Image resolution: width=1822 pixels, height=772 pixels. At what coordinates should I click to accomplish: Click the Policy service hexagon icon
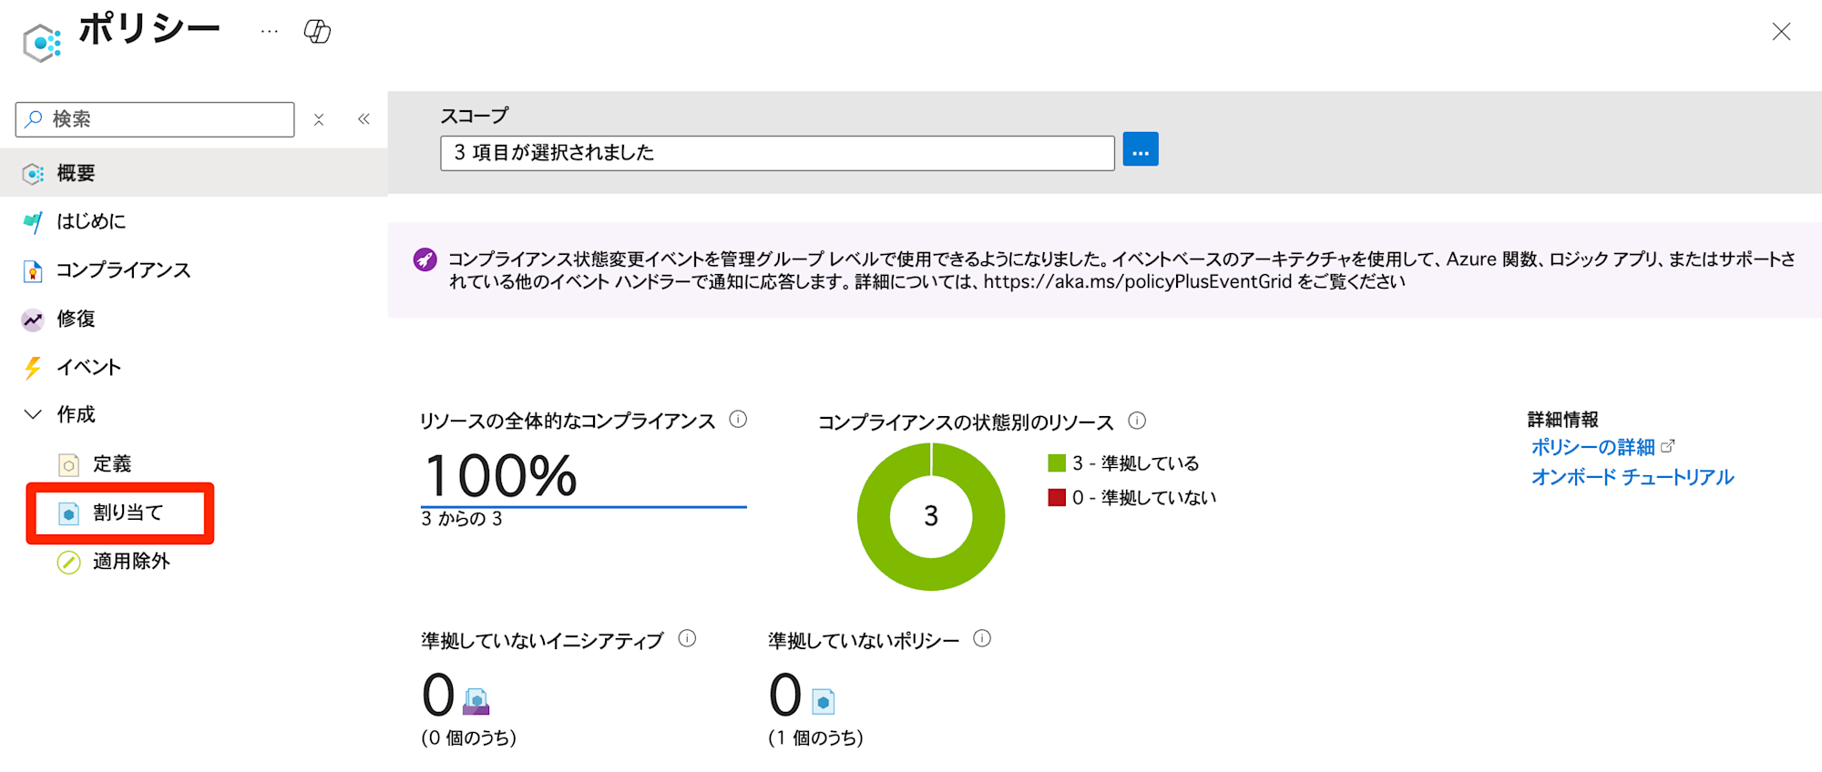[x=42, y=43]
